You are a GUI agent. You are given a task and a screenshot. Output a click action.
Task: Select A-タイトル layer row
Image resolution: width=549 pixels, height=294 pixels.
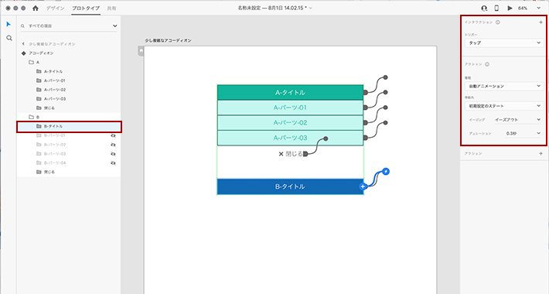(69, 71)
